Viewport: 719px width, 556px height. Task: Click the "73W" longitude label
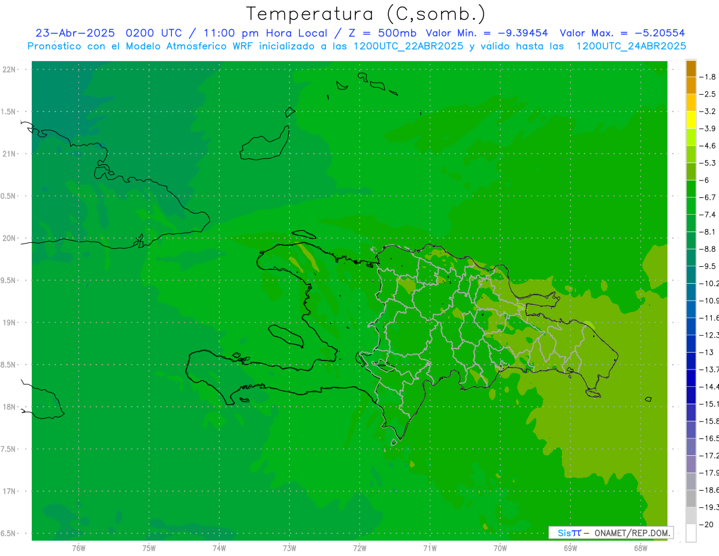pos(289,548)
